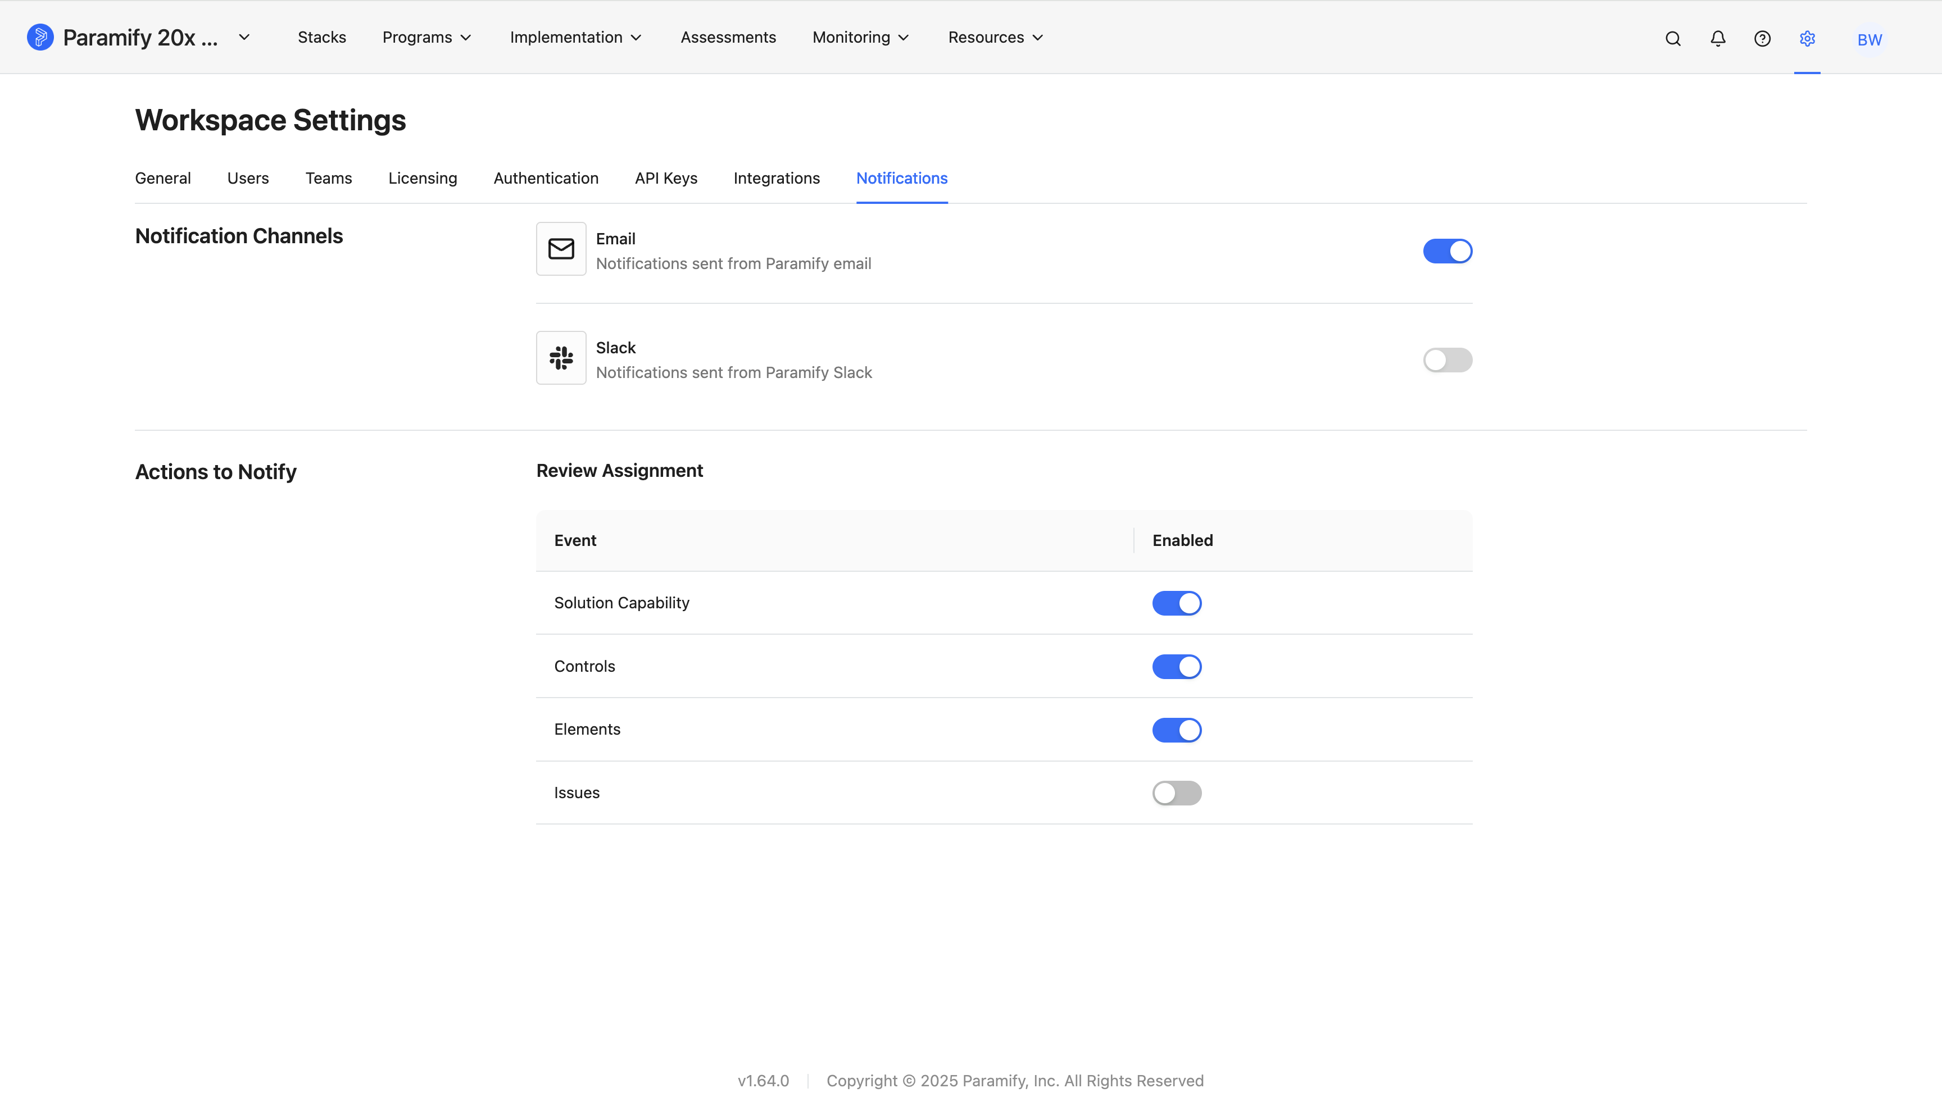Open the Assessments navigation link

coord(728,37)
